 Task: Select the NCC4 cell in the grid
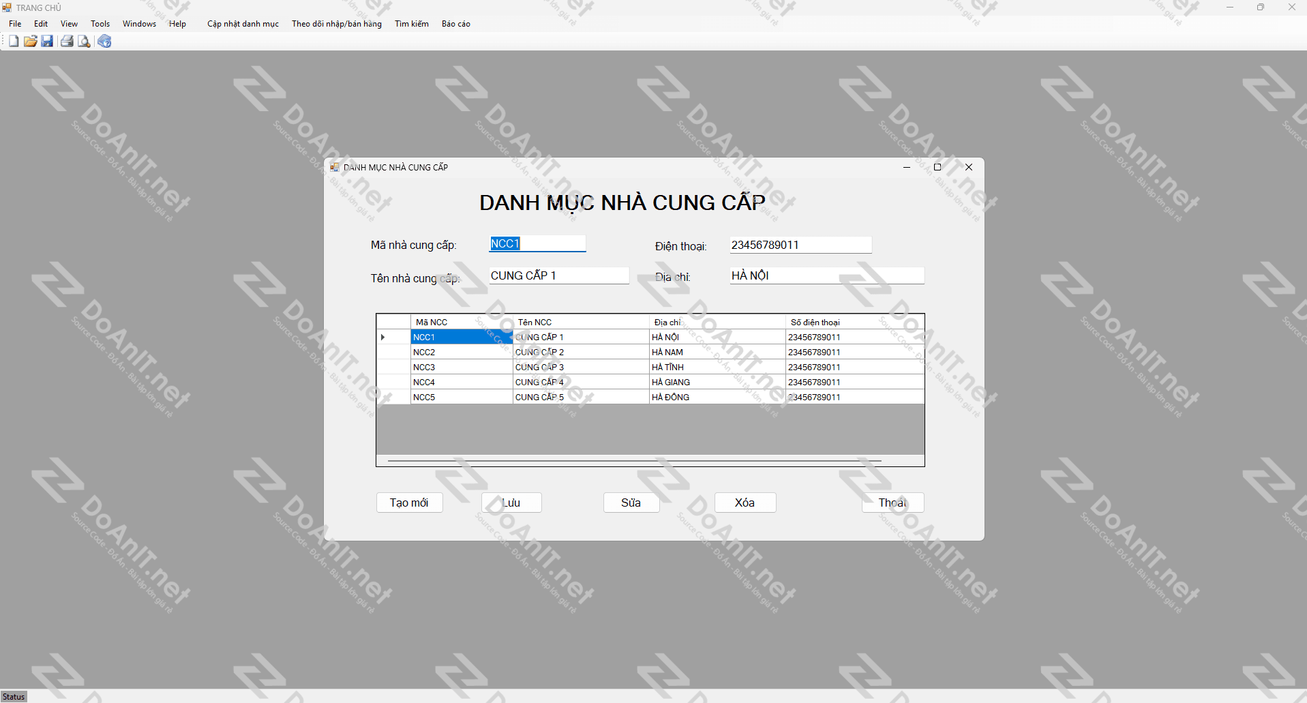[462, 382]
